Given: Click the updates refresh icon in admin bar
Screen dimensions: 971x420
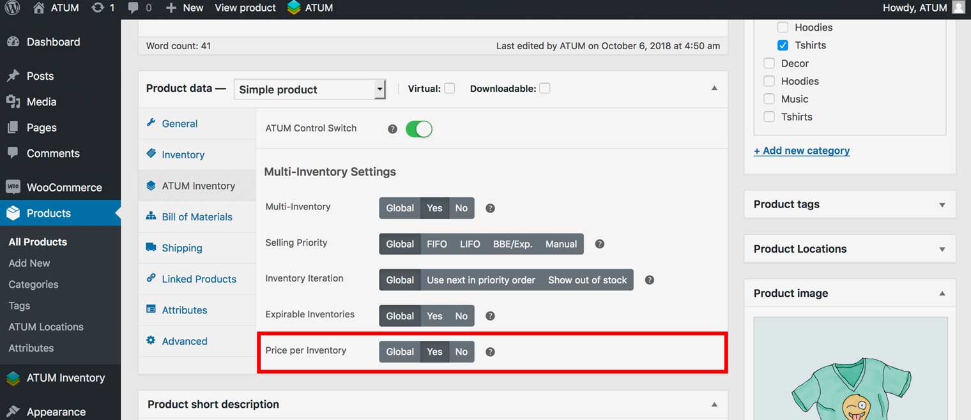Looking at the screenshot, I should pos(97,8).
